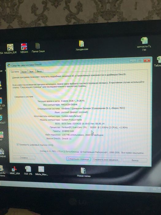Screen dimensions: 161x215
Task: Open the ГАЗ -3% file icon
Action: [28, 170]
